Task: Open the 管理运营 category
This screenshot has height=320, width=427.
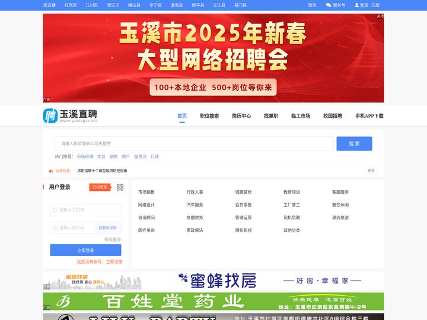Action: [243, 217]
